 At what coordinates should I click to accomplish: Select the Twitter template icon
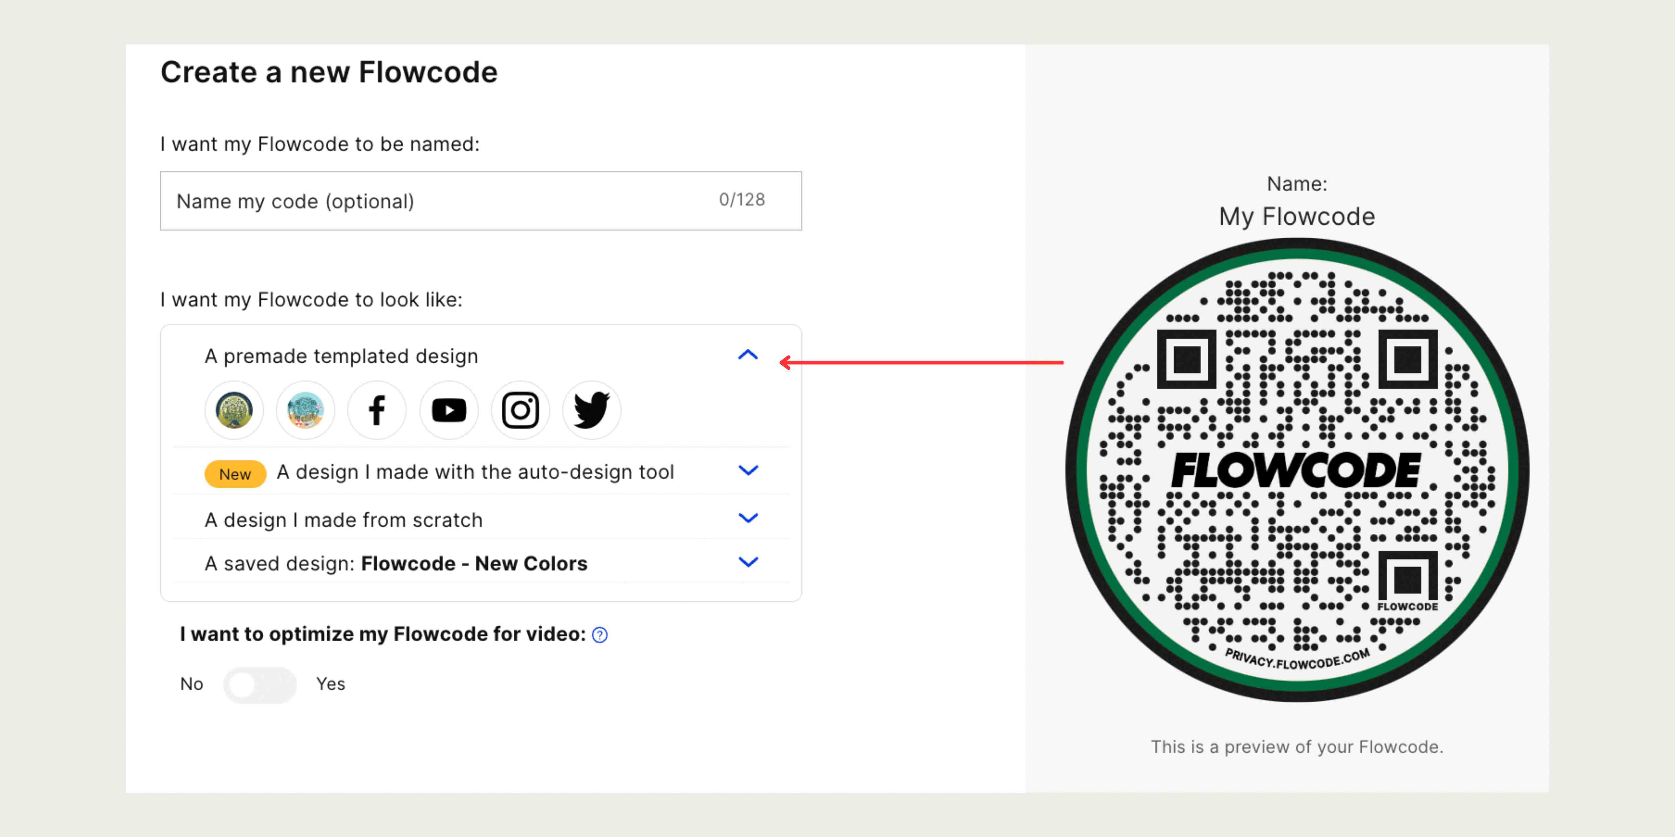[592, 410]
